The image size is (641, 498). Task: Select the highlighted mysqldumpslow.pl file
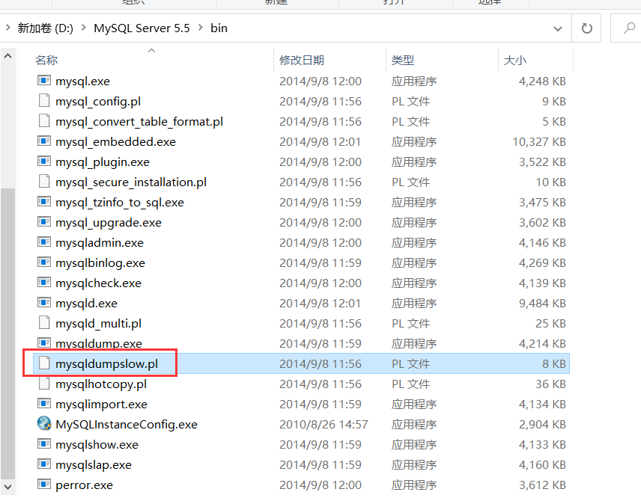[105, 363]
